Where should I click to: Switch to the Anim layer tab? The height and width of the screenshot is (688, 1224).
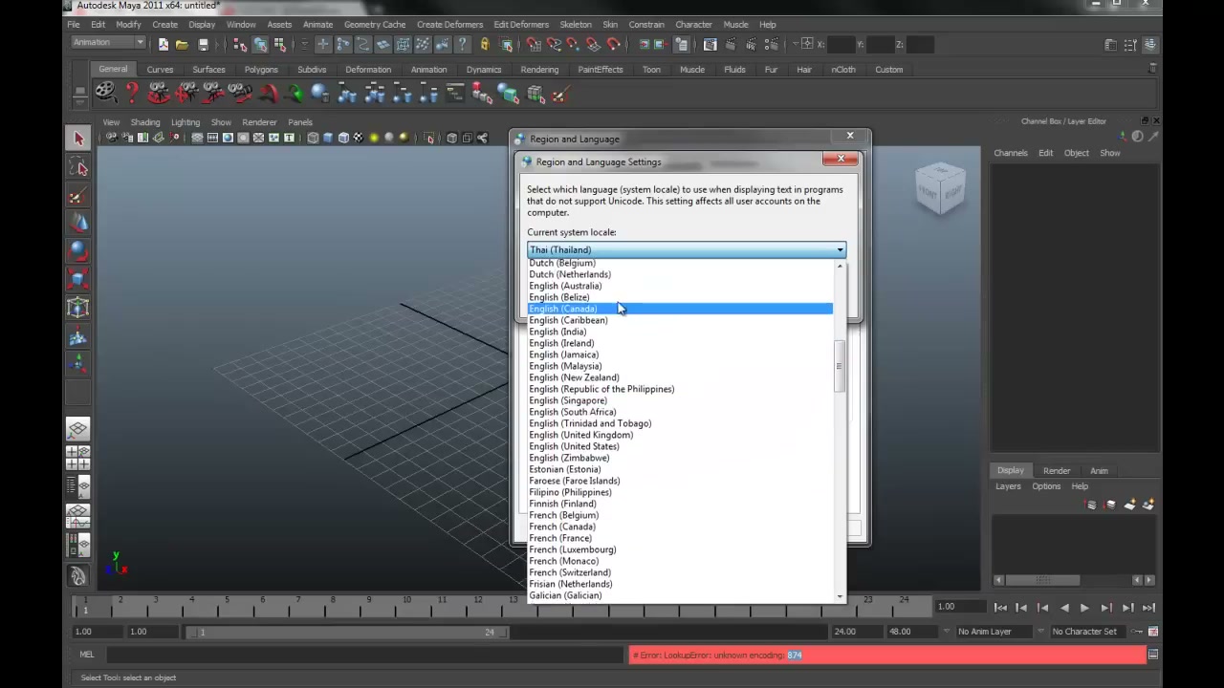tap(1099, 470)
